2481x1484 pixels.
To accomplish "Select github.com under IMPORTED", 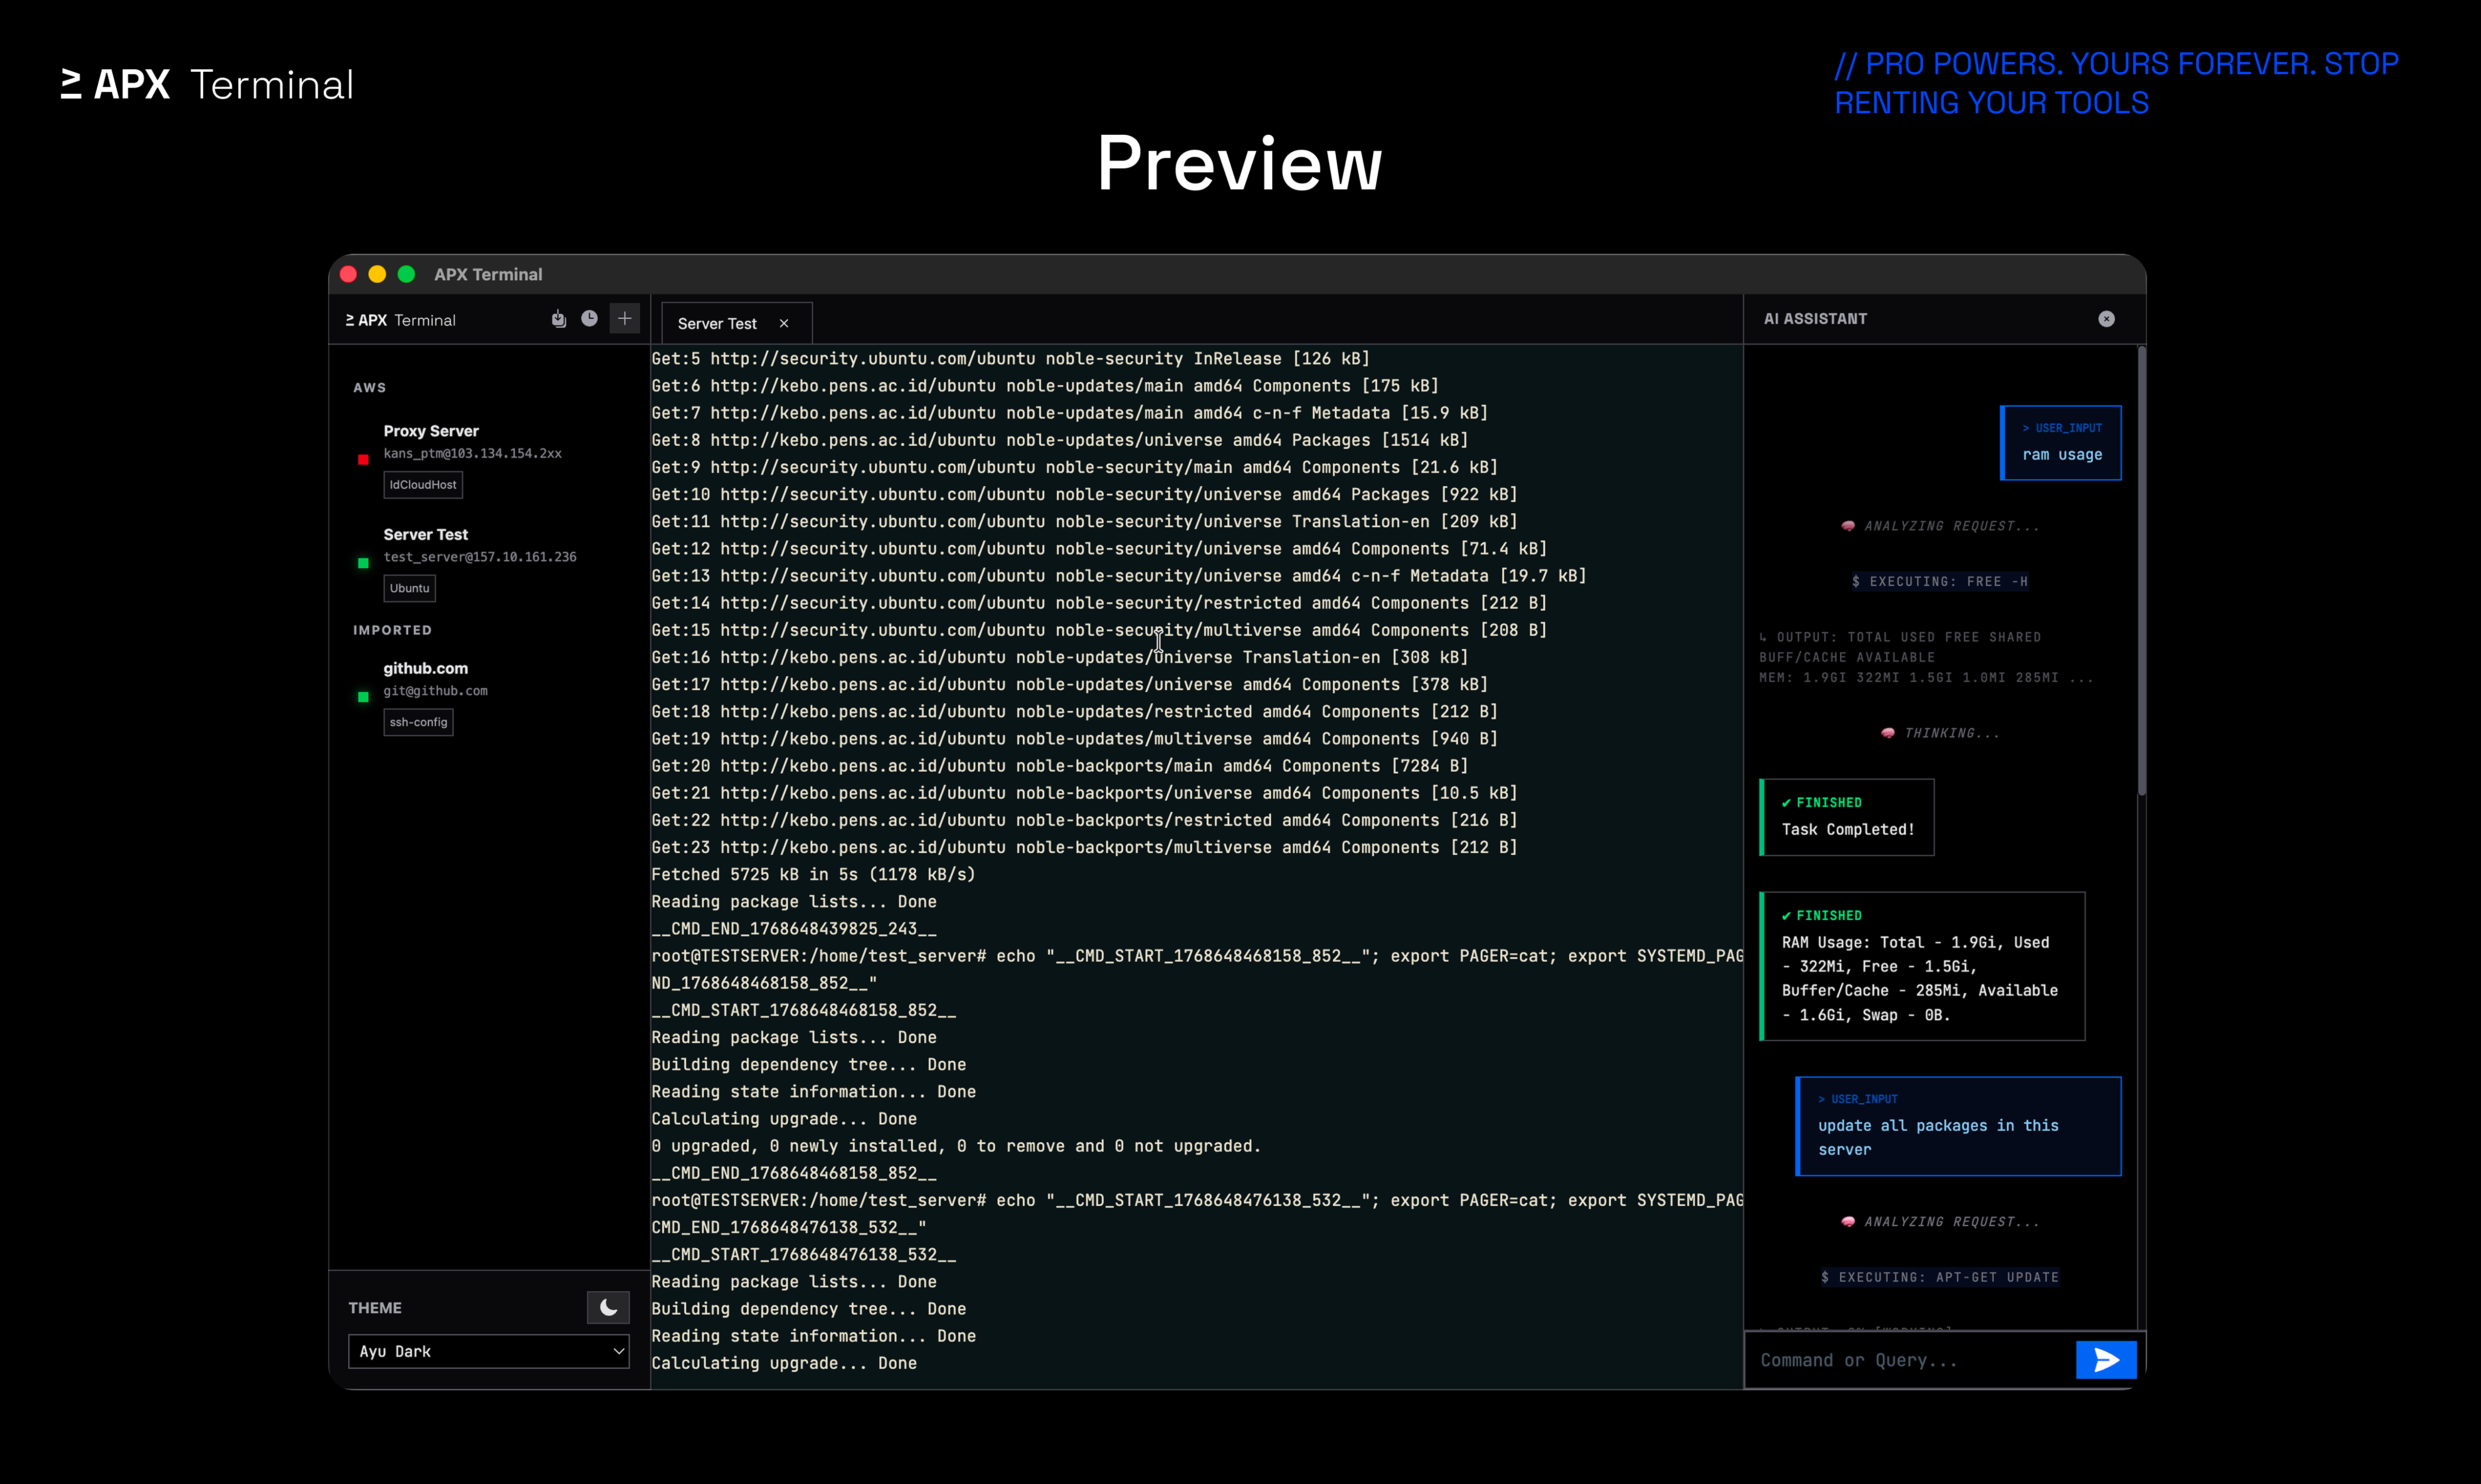I will 425,668.
